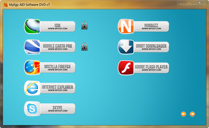The image size is (209, 128).
Task: Select the Nimbuzz label button
Action: point(151,26)
